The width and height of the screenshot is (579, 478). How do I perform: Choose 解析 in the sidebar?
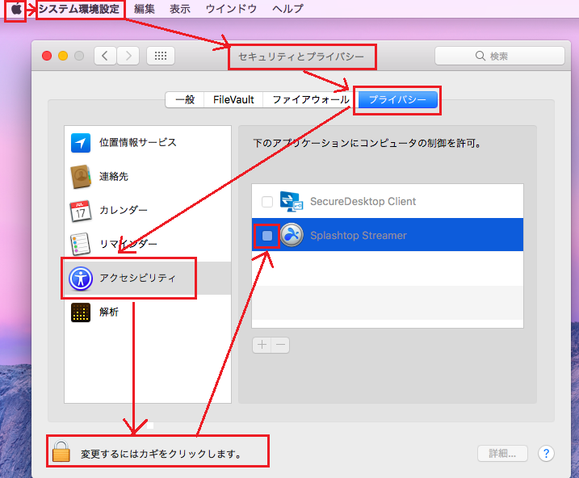(x=148, y=312)
